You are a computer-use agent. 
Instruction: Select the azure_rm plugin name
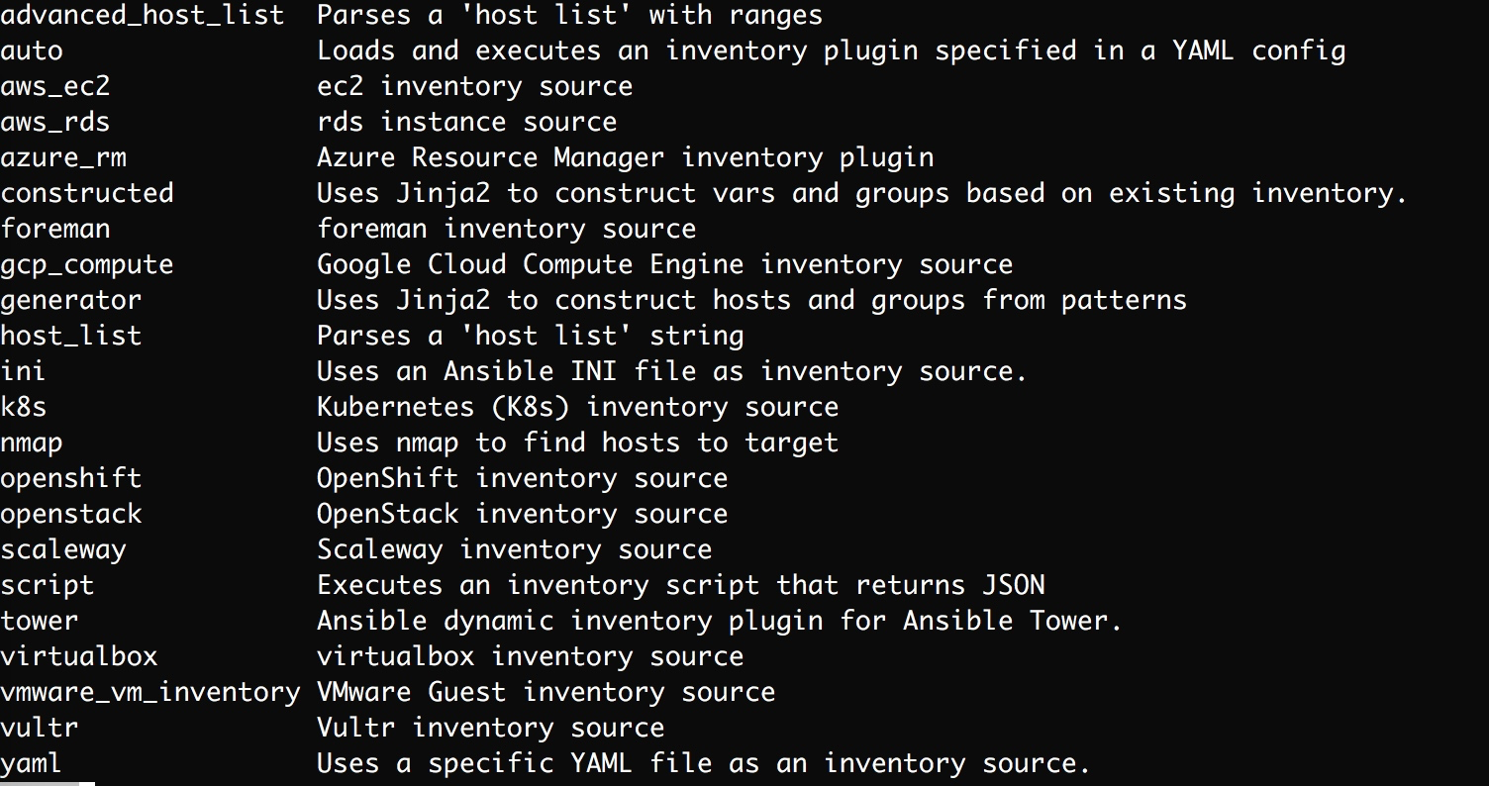[63, 158]
